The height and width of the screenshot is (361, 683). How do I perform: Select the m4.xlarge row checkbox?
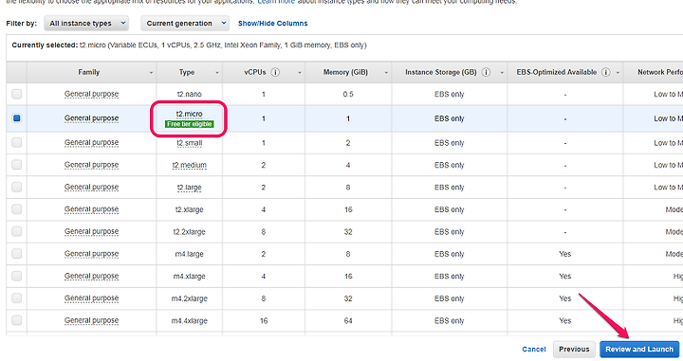point(16,276)
